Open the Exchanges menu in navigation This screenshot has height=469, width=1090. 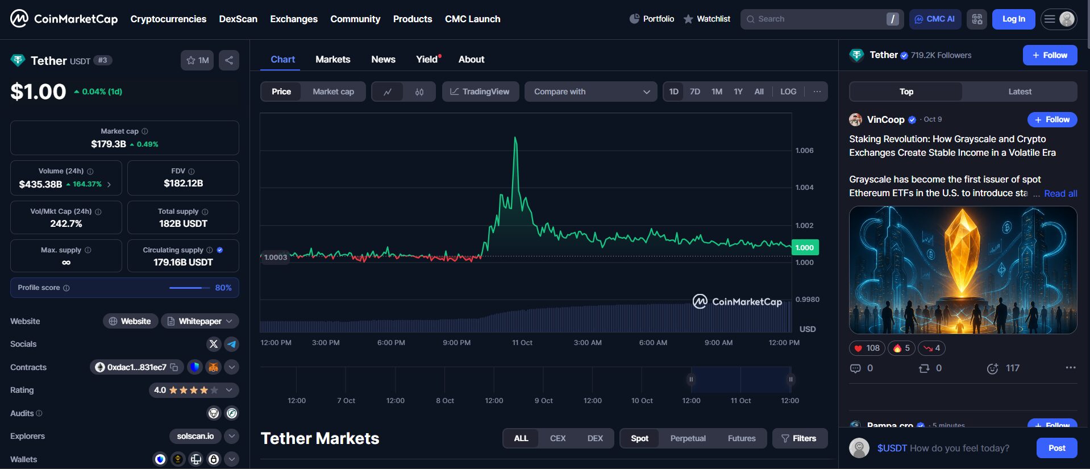pyautogui.click(x=294, y=19)
